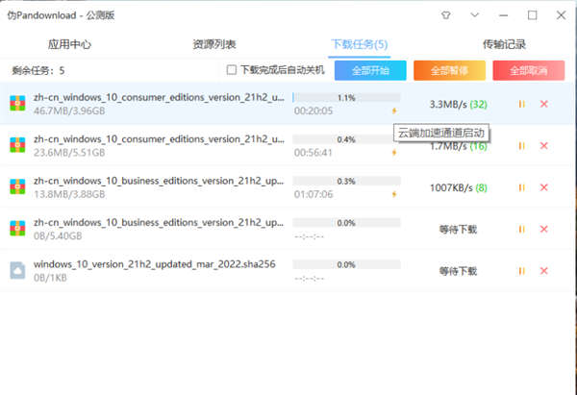Click lightning accelerate icon in 01:07:06 row
Viewport: 577px width, 395px height.
[x=394, y=194]
